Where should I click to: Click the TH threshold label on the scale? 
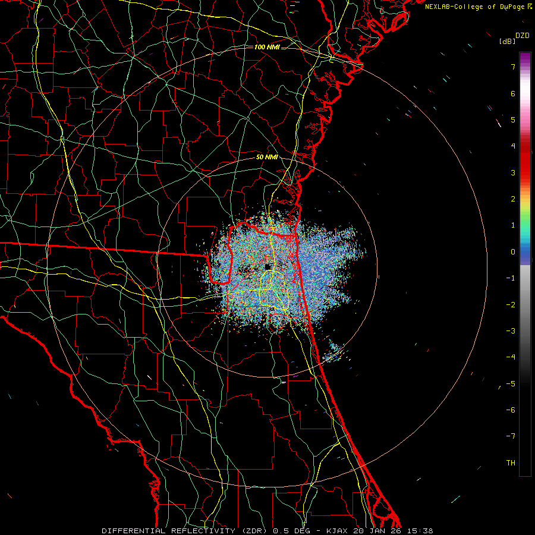(x=511, y=463)
